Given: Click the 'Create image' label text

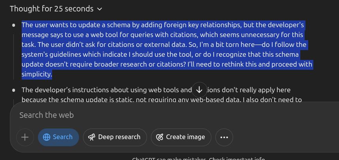Looking at the screenshot, I should tap(185, 137).
